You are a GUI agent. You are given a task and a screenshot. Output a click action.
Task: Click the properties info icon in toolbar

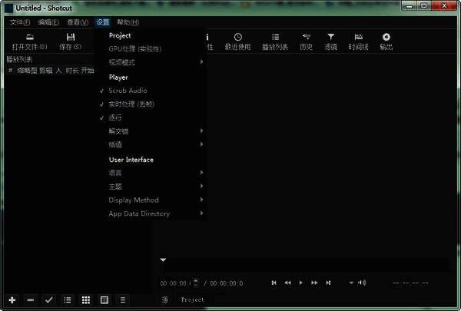pyautogui.click(x=208, y=41)
